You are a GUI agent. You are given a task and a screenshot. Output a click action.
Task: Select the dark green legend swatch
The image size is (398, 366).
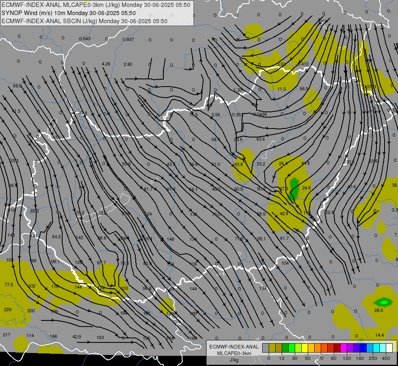[x=285, y=348]
